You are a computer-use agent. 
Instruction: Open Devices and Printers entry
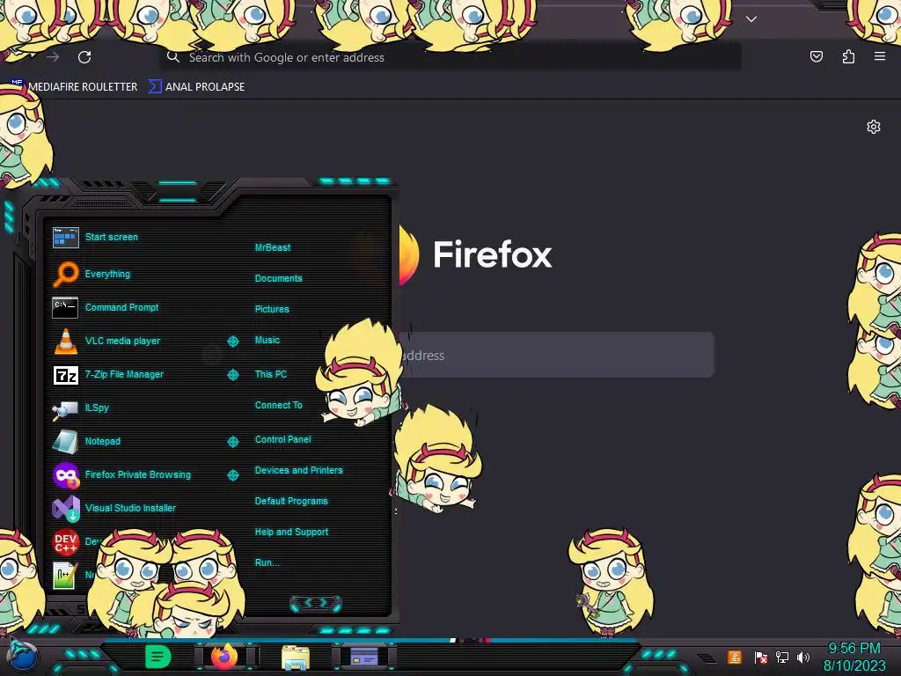[299, 470]
